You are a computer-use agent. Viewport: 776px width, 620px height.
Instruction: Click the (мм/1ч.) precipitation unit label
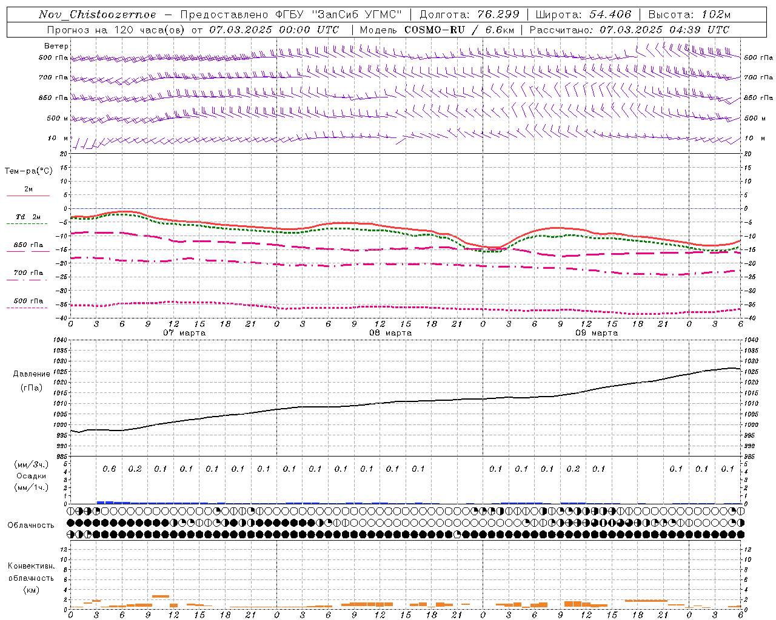(32, 487)
